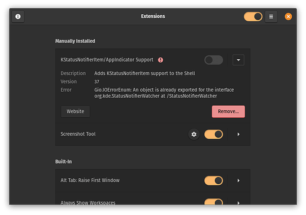This screenshot has width=306, height=215.
Task: Turn off Alt Tab: Raise First Window
Action: (214, 181)
